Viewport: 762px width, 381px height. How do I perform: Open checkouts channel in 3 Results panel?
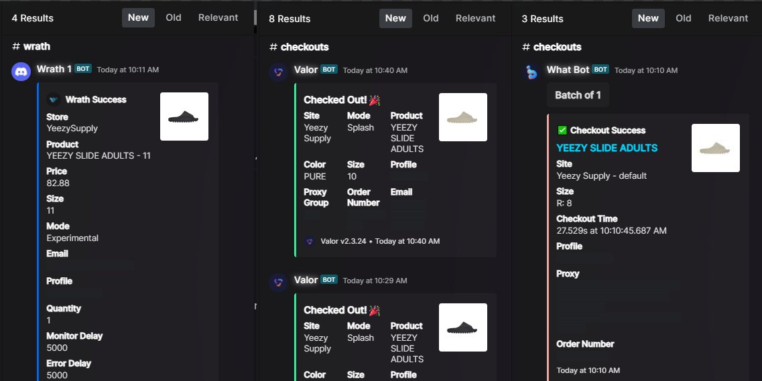point(558,47)
